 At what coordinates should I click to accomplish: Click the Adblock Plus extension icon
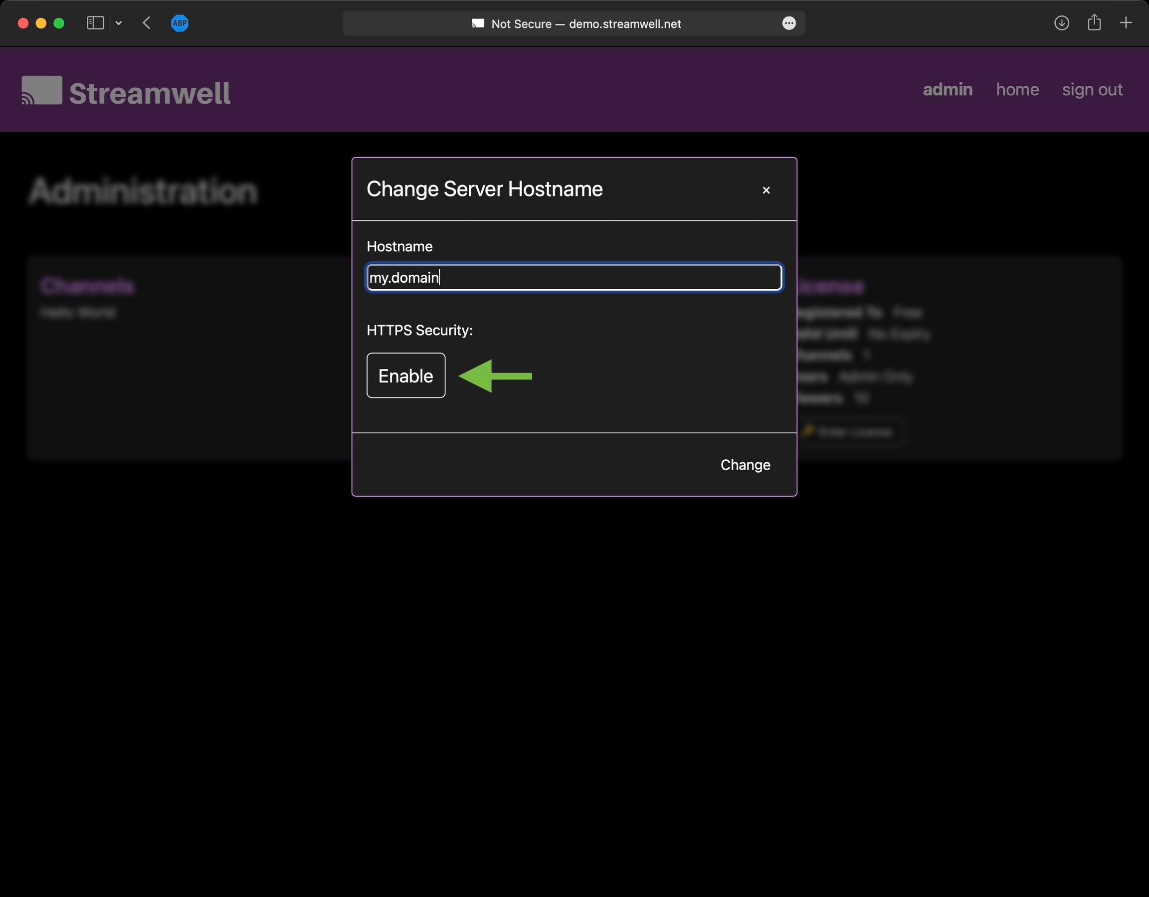point(180,23)
